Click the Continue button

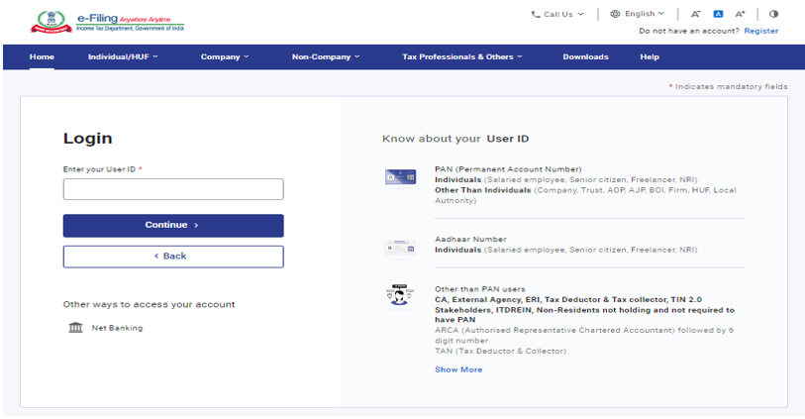[173, 226]
